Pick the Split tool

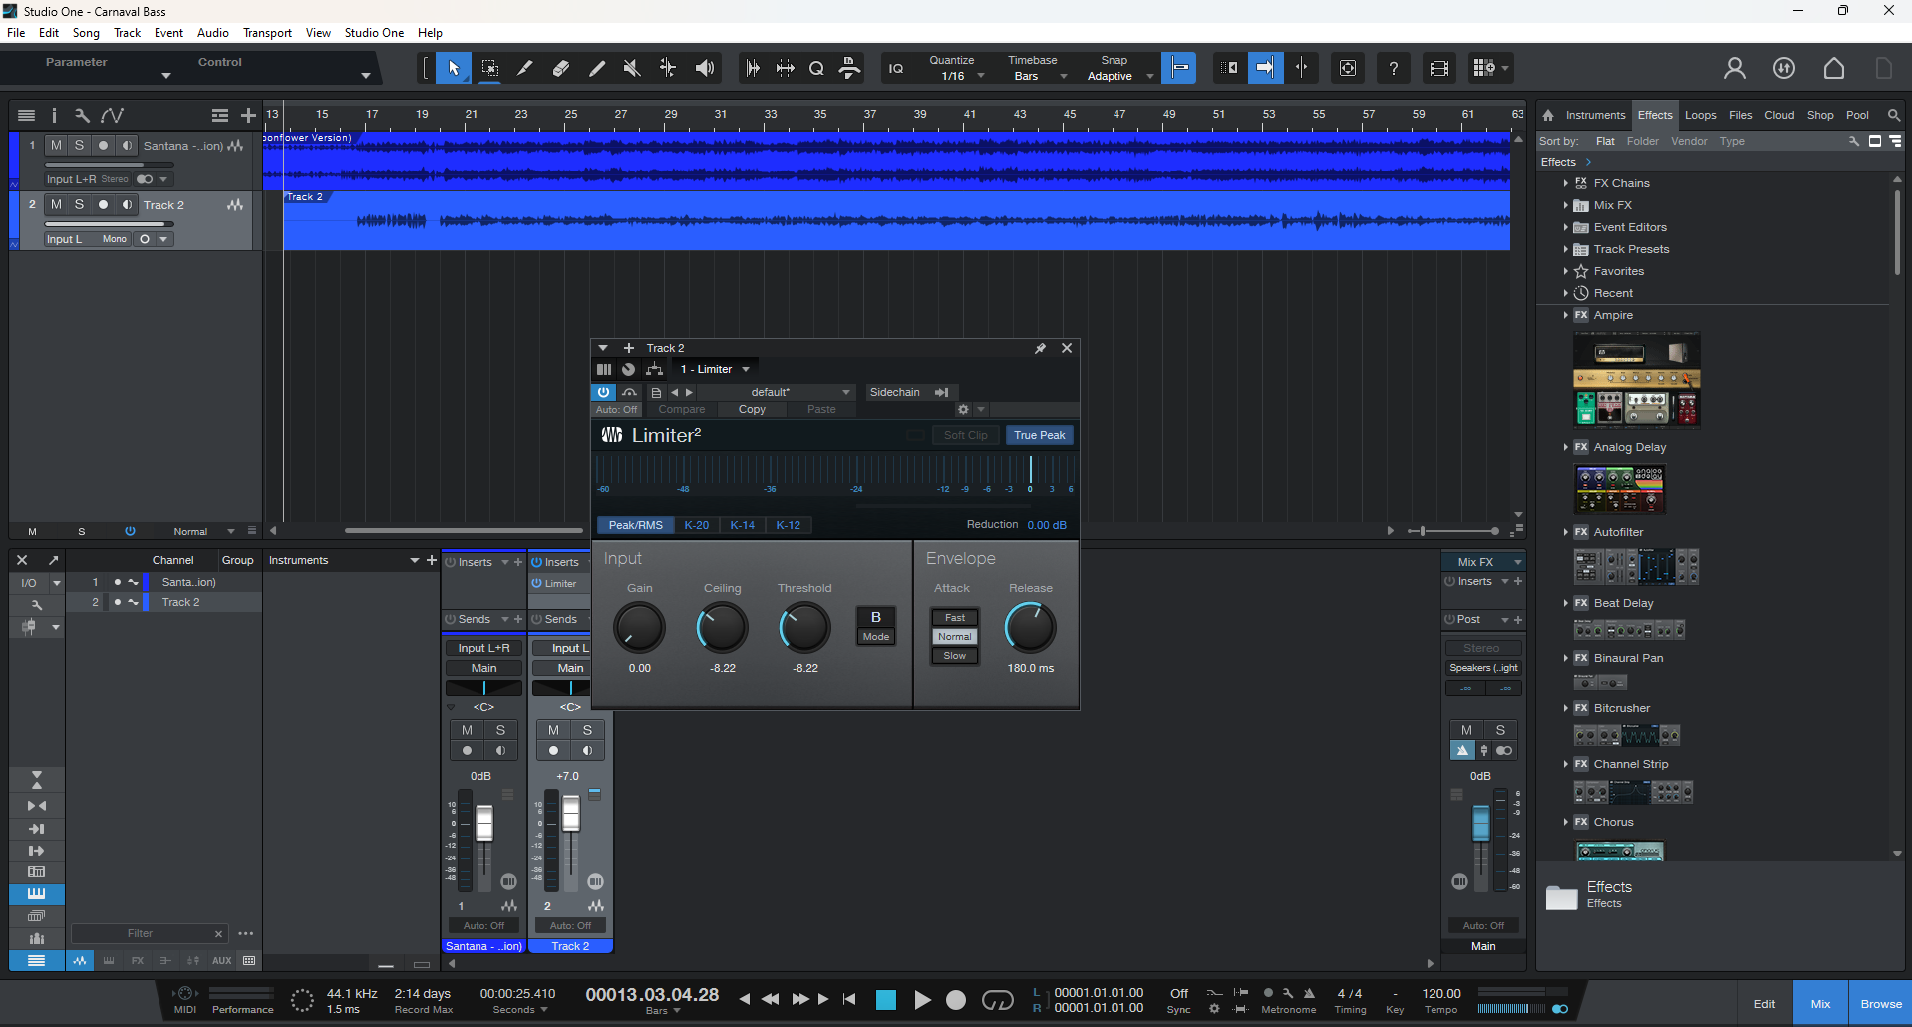525,68
